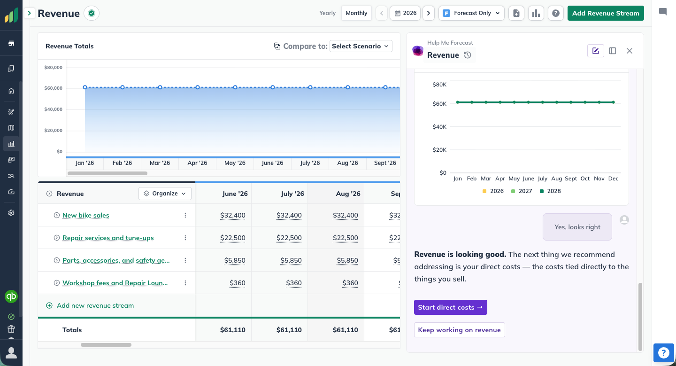Image resolution: width=676 pixels, height=366 pixels.
Task: Expand the New bike sales row
Action: [x=57, y=215]
